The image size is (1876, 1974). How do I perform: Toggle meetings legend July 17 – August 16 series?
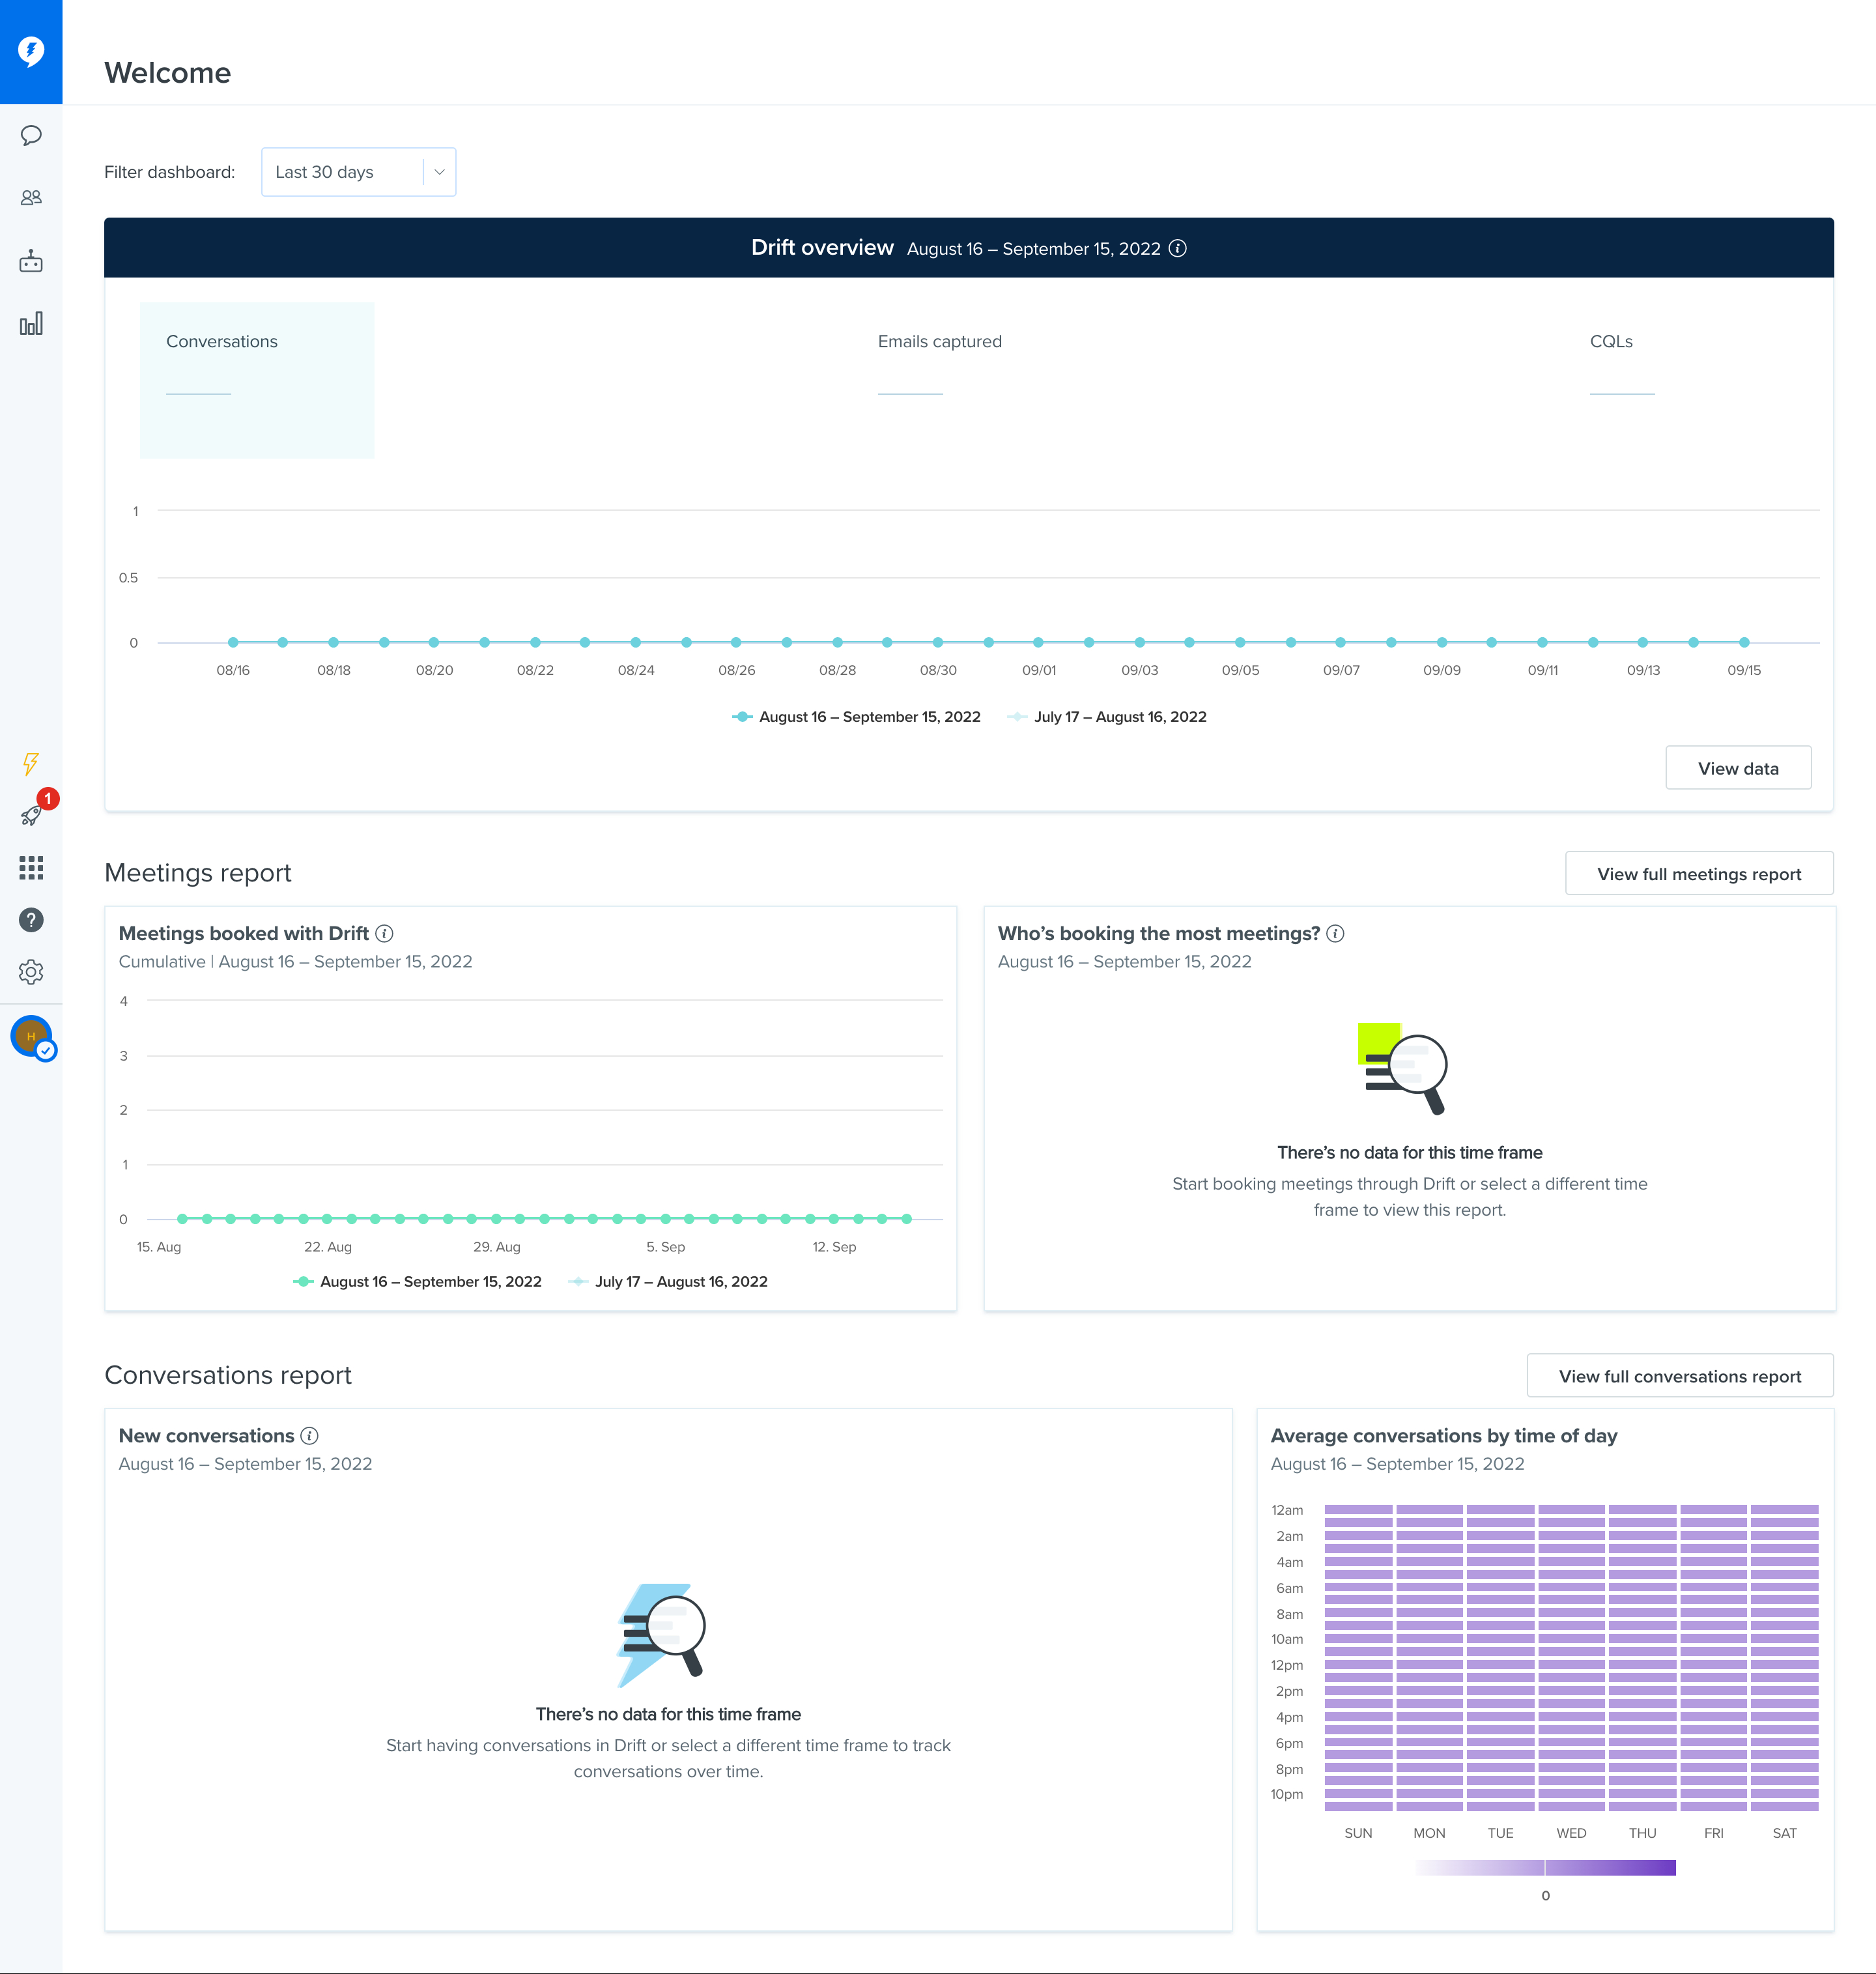(x=667, y=1282)
